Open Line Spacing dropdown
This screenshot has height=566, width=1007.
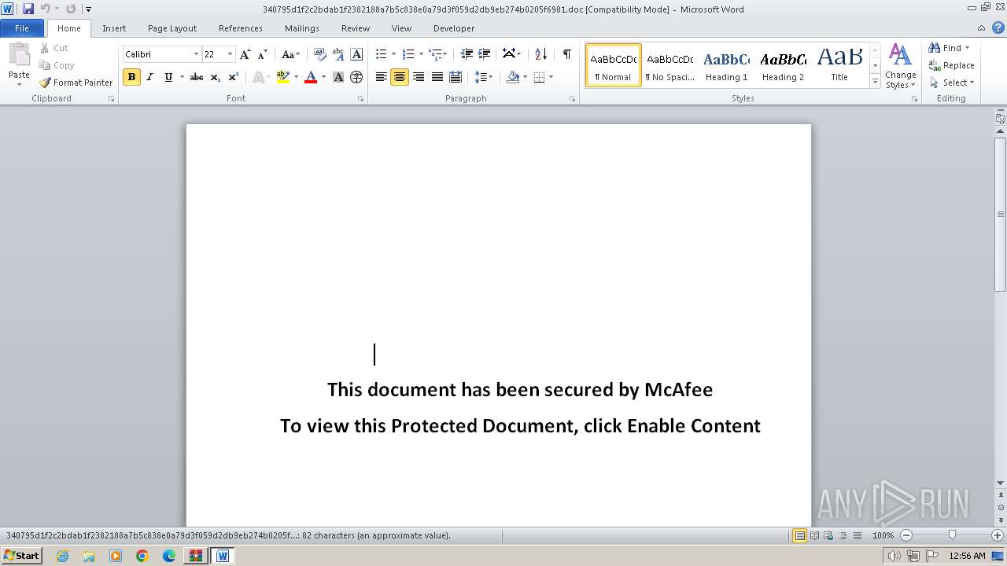coord(483,77)
